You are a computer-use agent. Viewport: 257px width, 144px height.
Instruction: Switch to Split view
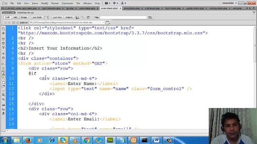[x=15, y=17]
